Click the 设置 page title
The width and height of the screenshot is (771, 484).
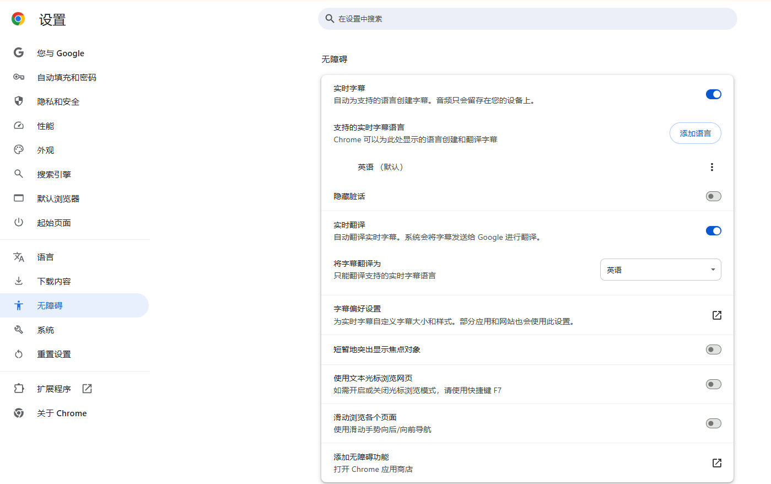pyautogui.click(x=52, y=20)
